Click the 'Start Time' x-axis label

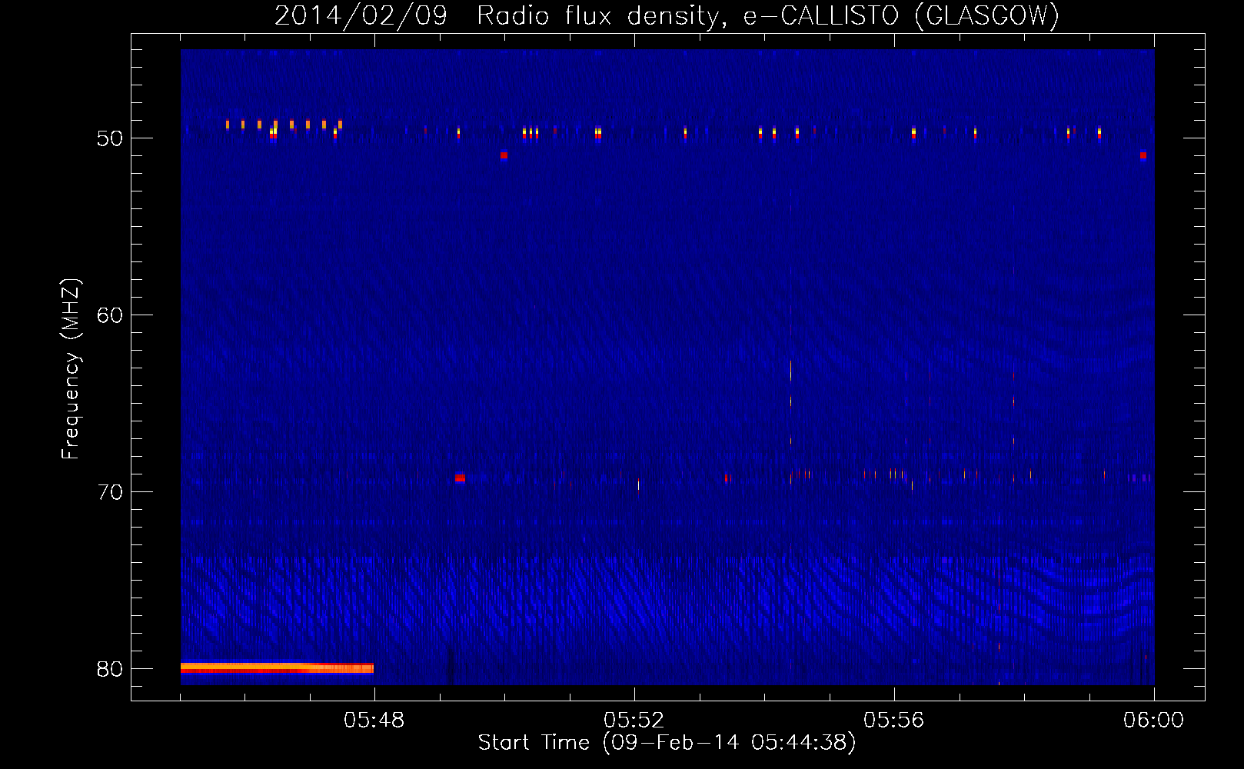click(x=667, y=743)
